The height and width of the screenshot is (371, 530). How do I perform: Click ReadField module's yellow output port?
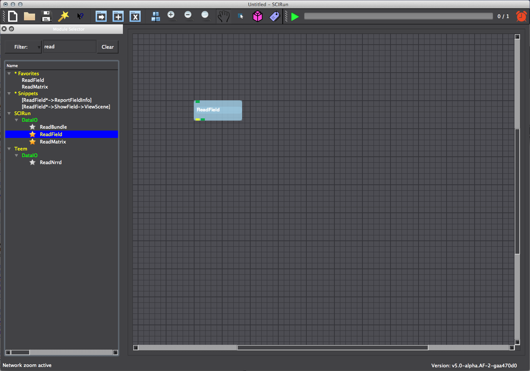[x=197, y=119]
